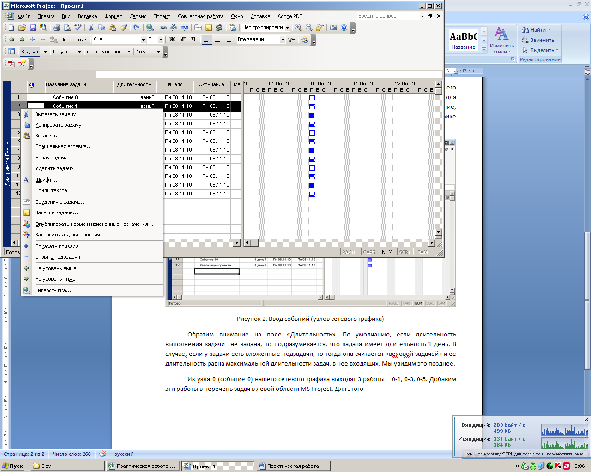
Task: Open Task Information from the toolbar icon
Action: point(198,28)
